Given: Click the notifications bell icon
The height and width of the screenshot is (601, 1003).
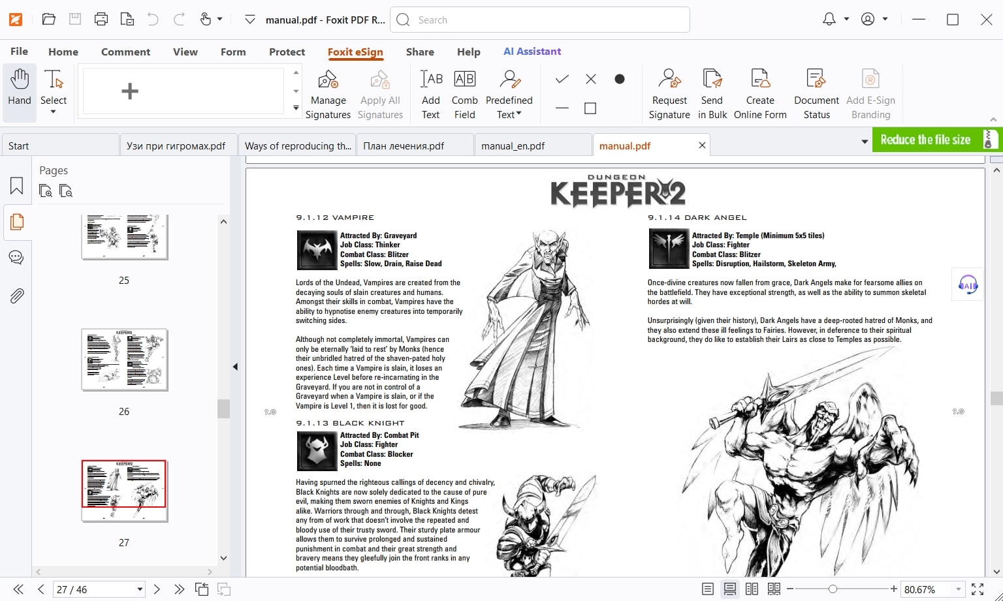Looking at the screenshot, I should click(x=829, y=20).
